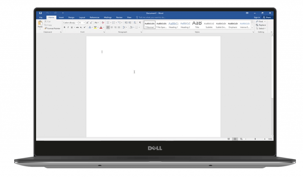Click Replace in the Editing group
Screen dimensions: 303x177
click(x=262, y=25)
